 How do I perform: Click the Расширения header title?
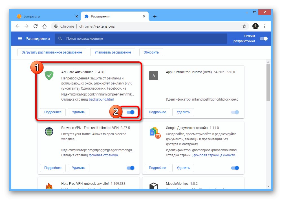point(38,39)
